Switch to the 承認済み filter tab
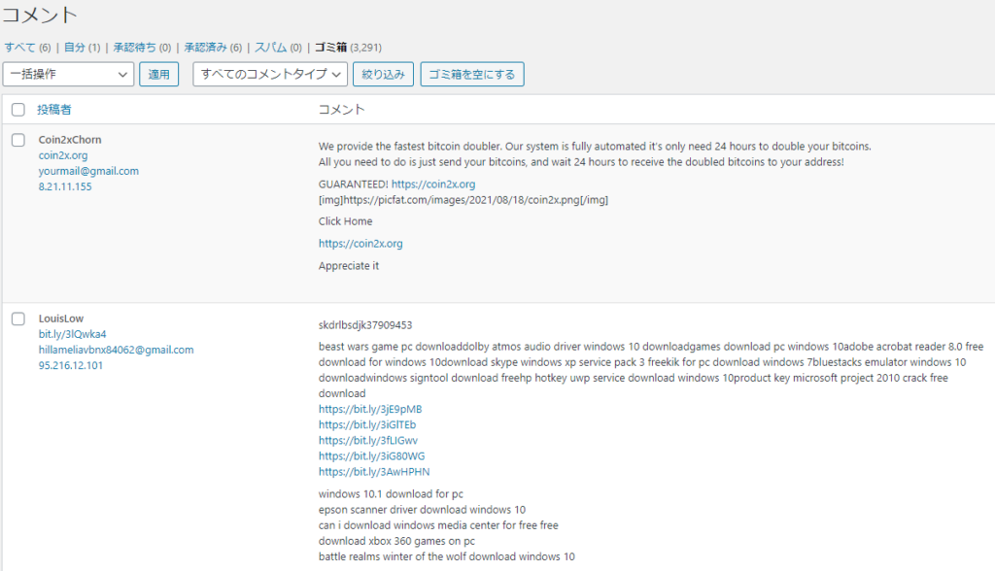Screen dimensions: 995x571 click(206, 48)
